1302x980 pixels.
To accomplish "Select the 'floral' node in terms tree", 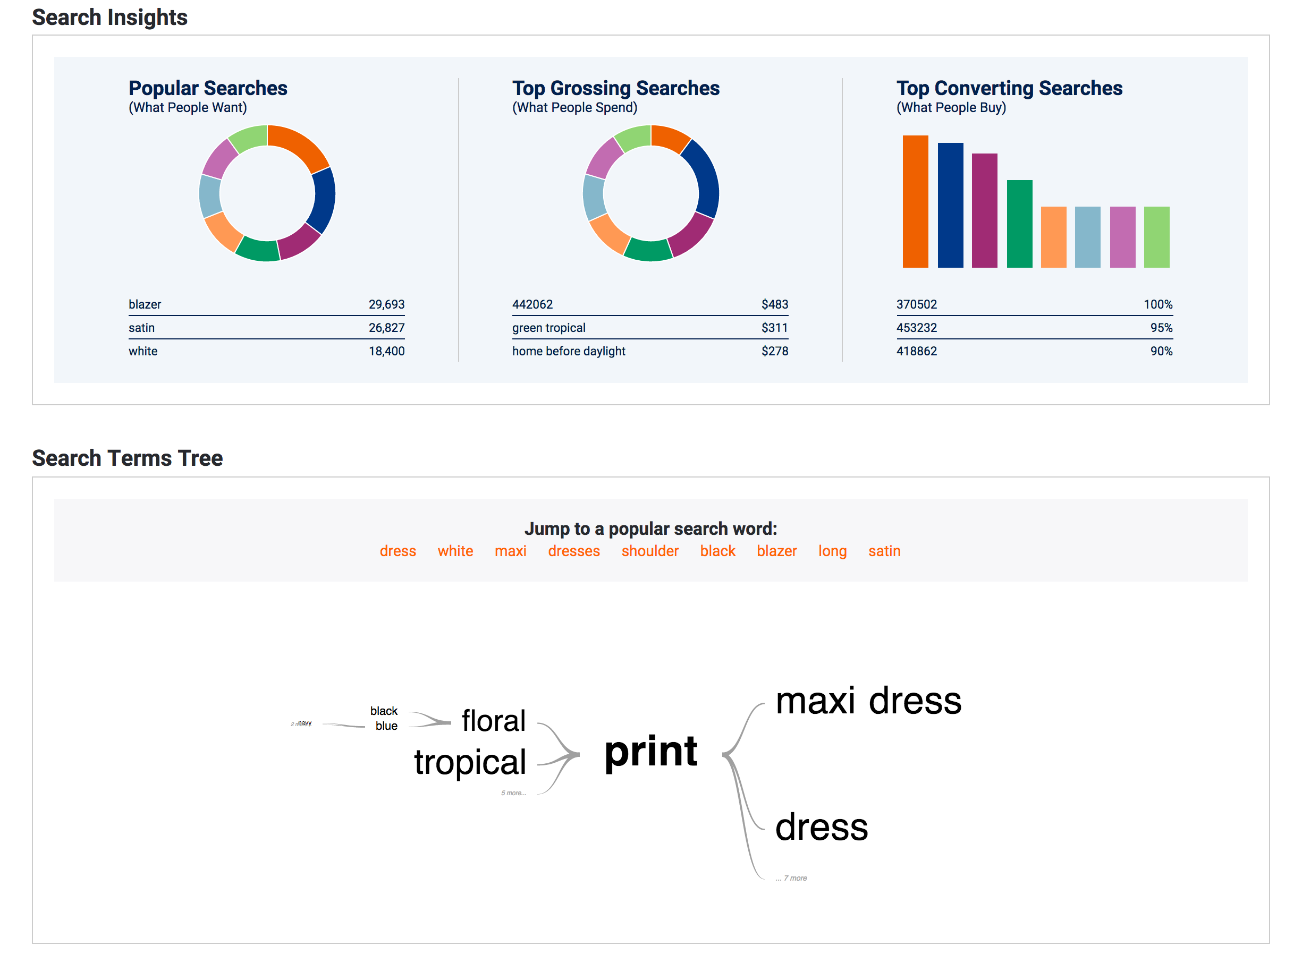I will pyautogui.click(x=493, y=721).
